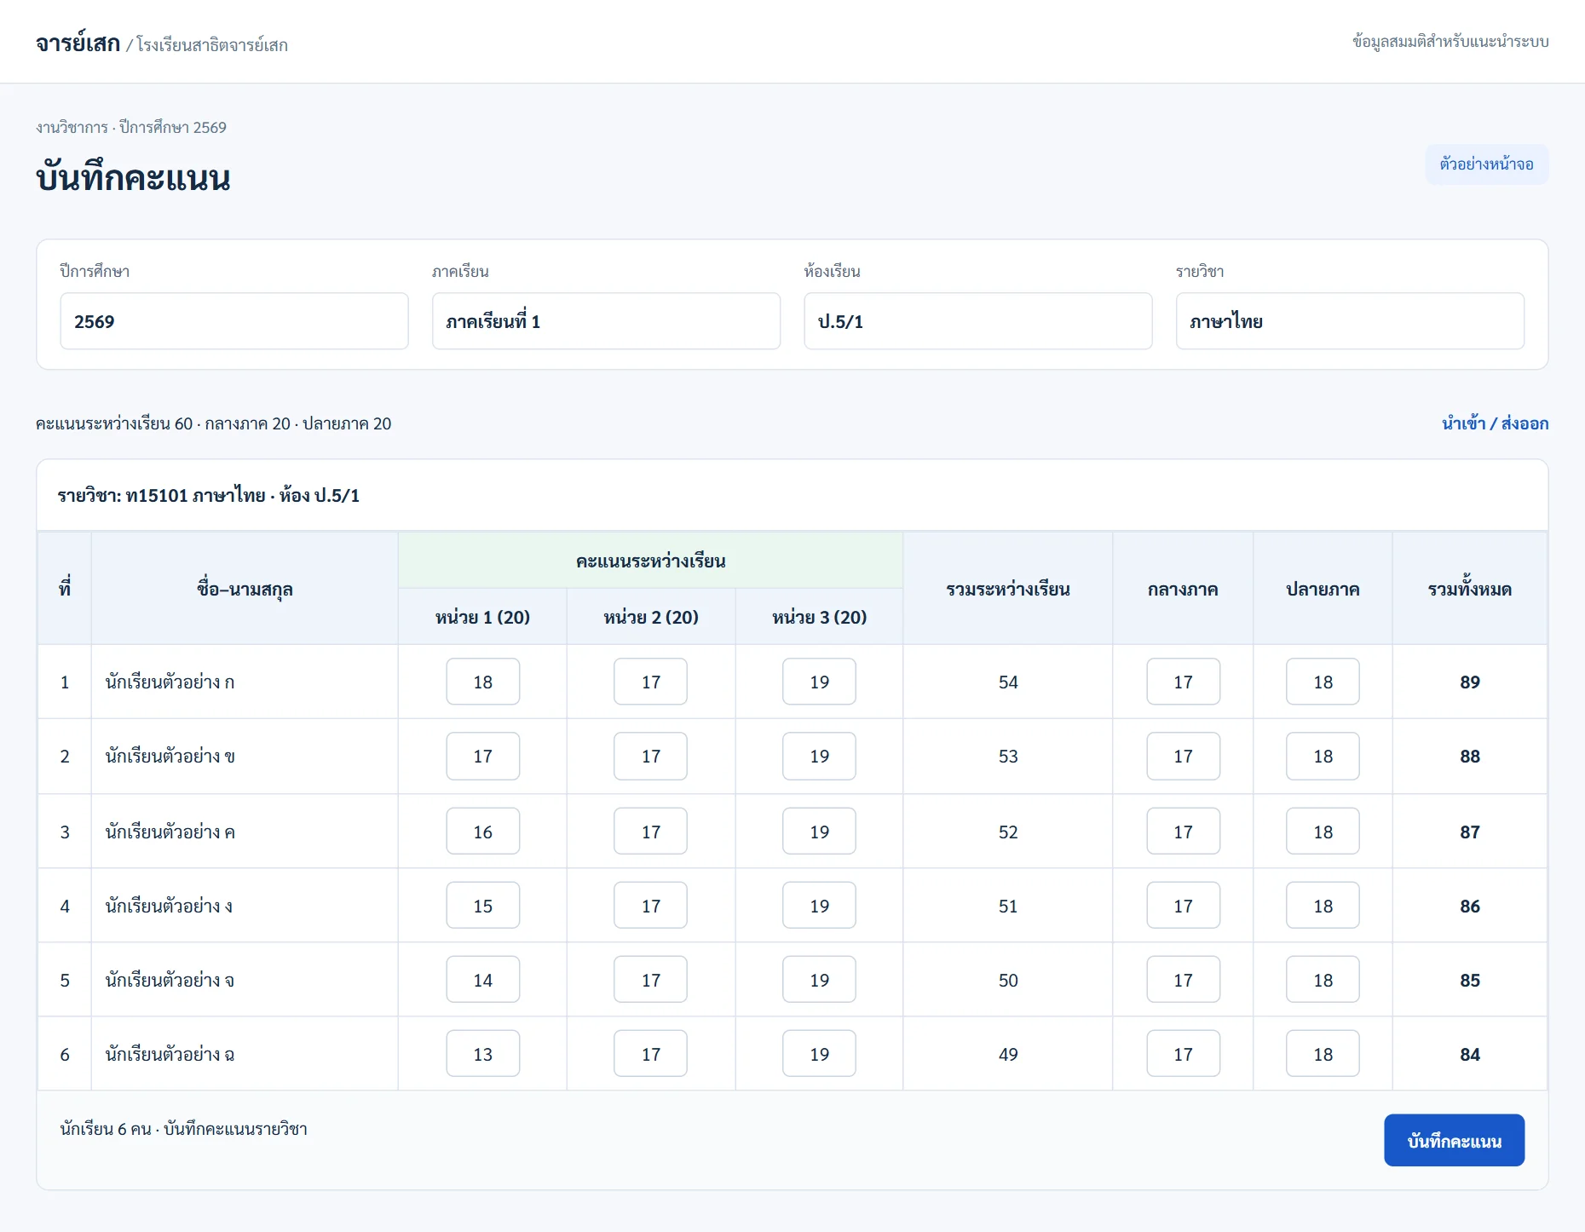Viewport: 1585px width, 1232px height.
Task: Edit ปลายภาค score for นักเรียนตัวอย่าง ฉ
Action: [1323, 1054]
